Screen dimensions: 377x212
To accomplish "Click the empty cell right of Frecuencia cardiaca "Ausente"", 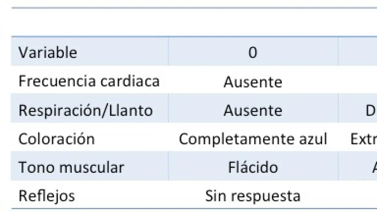I will pyautogui.click(x=358, y=82).
